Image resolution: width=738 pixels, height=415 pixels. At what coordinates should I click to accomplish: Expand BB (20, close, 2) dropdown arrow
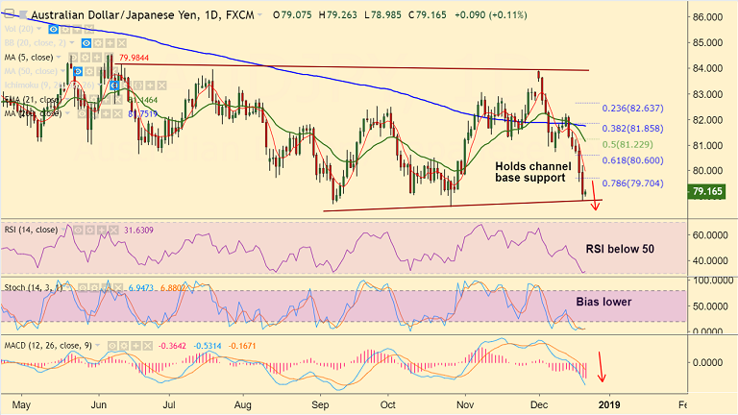coord(72,43)
